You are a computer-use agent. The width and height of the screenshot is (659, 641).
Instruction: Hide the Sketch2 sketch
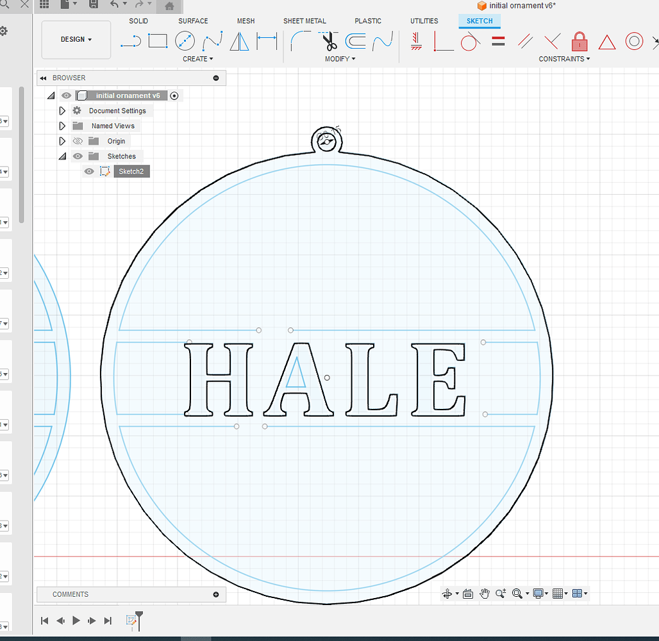[89, 171]
